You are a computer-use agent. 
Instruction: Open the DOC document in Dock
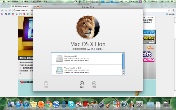[158, 104]
